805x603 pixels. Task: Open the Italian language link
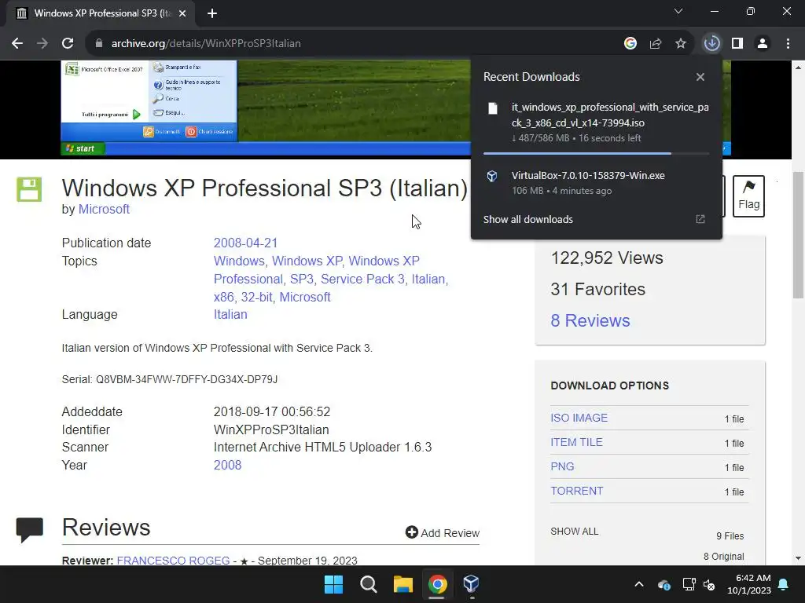(x=230, y=314)
